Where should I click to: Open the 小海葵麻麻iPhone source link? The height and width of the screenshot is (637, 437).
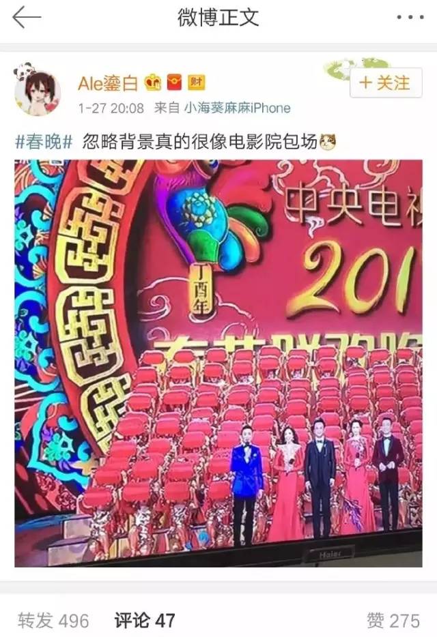tap(238, 108)
